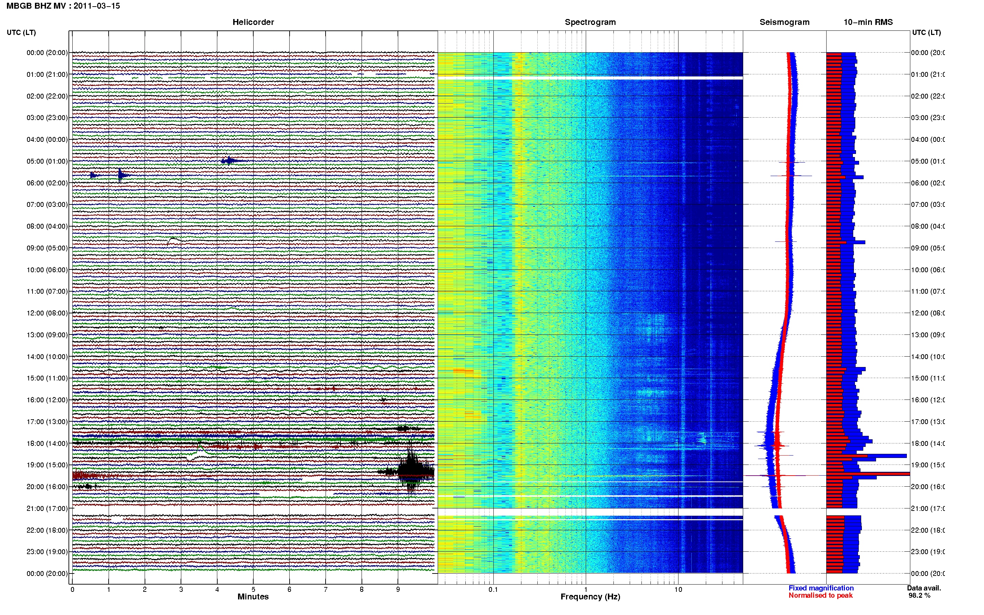Image resolution: width=984 pixels, height=615 pixels.
Task: Click the orange low-frequency patch before 15:00 in the spectrogram
Action: 463,370
